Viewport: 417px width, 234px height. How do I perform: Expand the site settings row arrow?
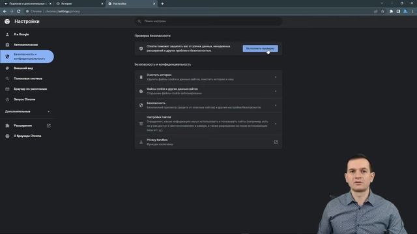[x=276, y=123]
